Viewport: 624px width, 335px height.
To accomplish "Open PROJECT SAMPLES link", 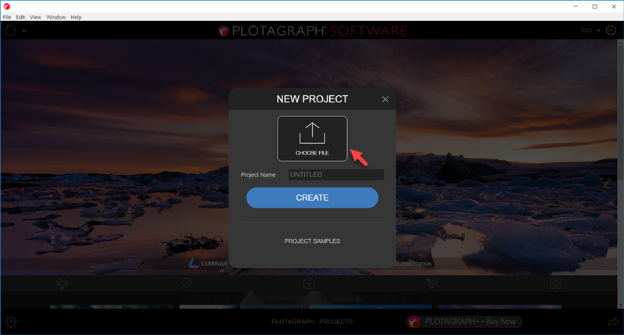I will [x=312, y=241].
